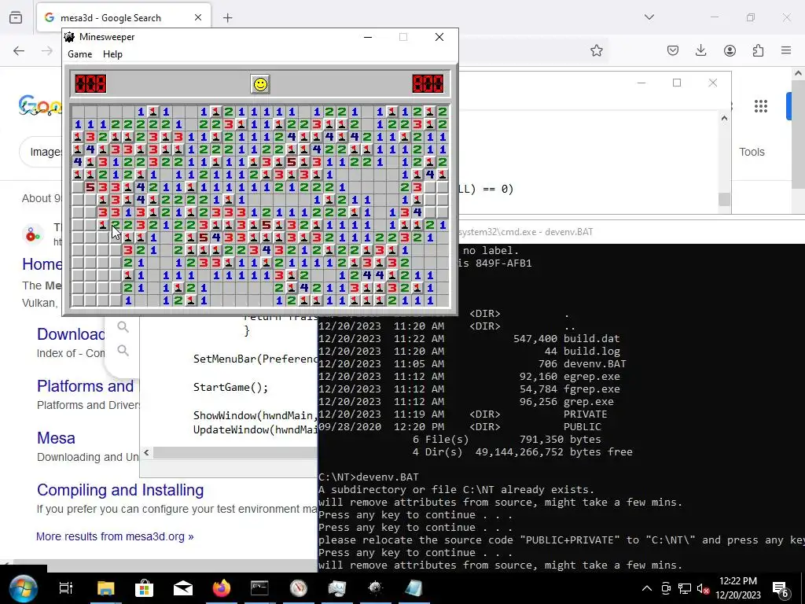
Task: Open the Game menu in Minesweeper
Action: point(80,54)
